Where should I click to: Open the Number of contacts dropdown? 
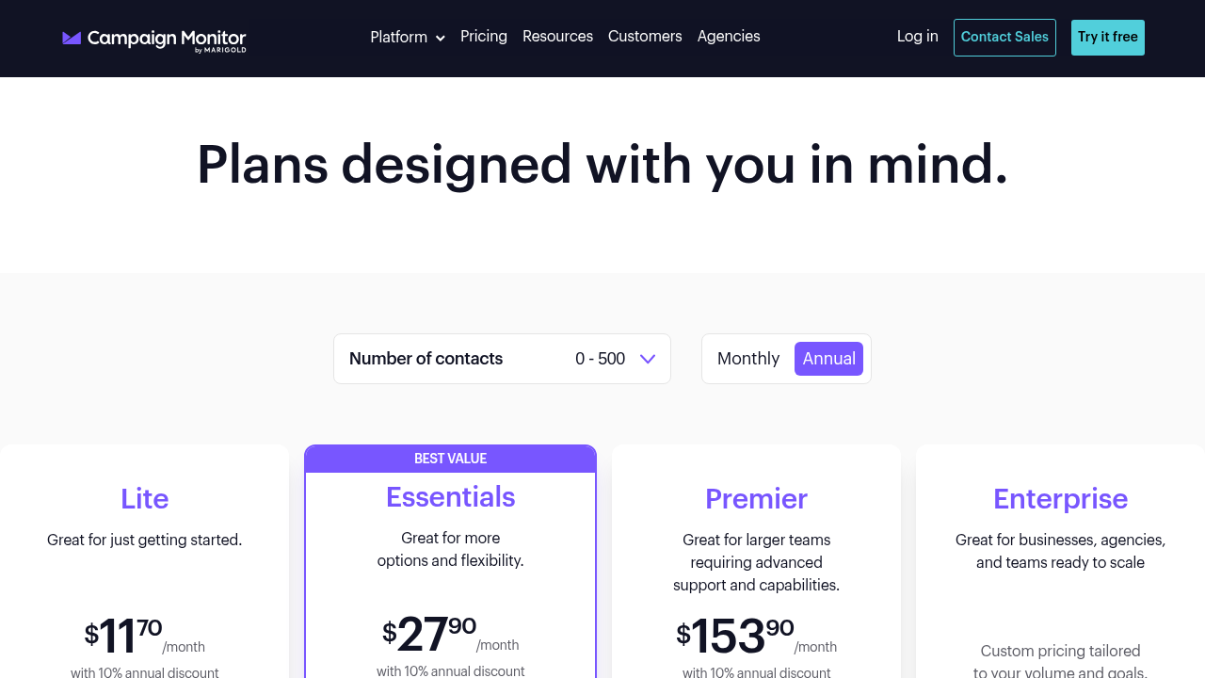click(x=502, y=359)
